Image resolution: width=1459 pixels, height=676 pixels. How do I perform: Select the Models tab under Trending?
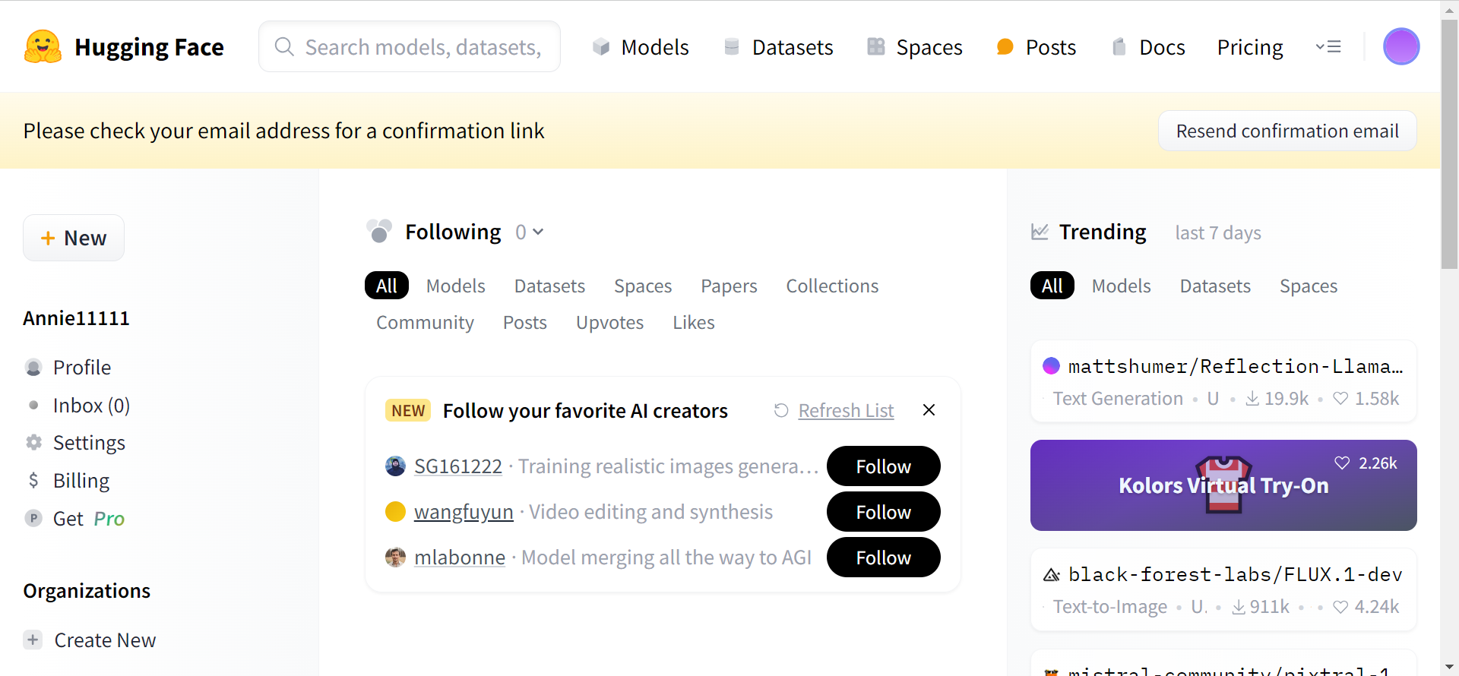(x=1121, y=286)
